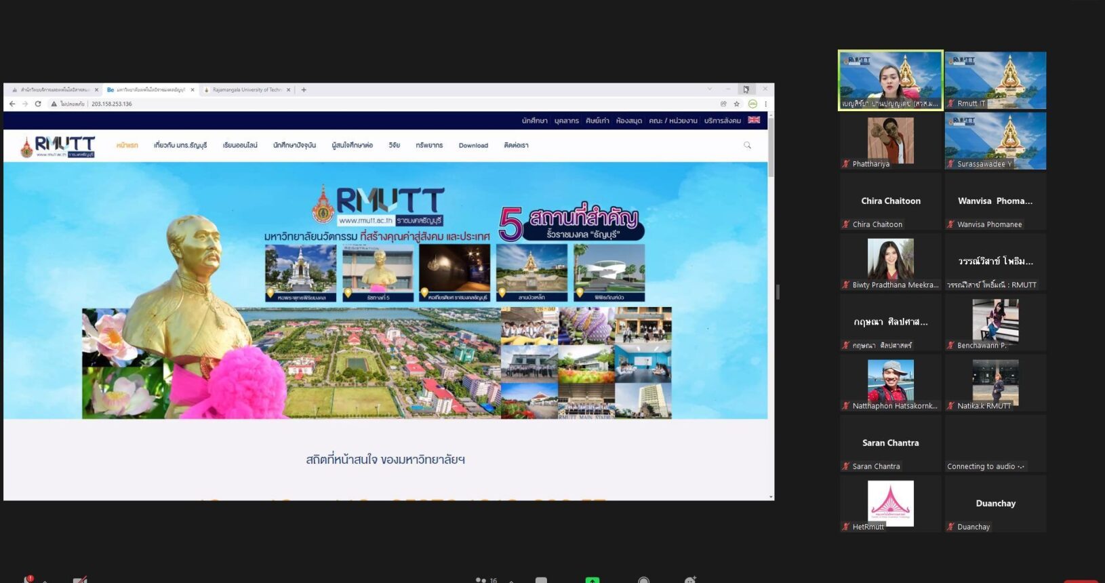Open the เกี่ยวกับ มทร.ธัญบุรี menu
Viewport: 1105px width, 583px height.
[x=180, y=145]
